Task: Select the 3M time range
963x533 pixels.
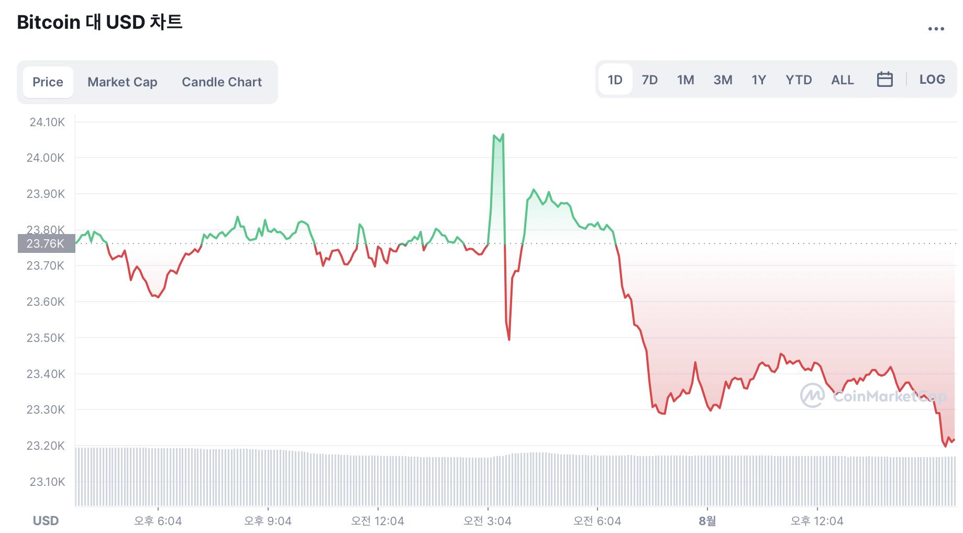Action: tap(723, 80)
